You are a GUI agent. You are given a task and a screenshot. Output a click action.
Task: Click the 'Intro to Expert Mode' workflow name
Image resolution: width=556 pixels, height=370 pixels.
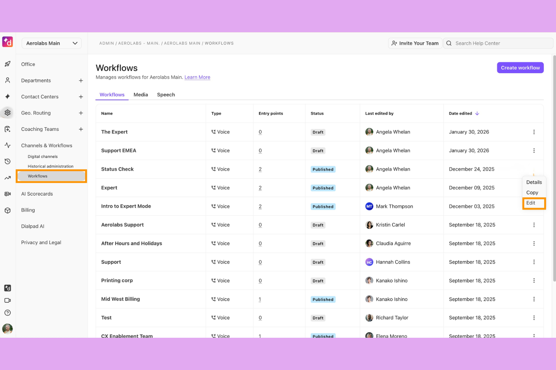point(126,206)
